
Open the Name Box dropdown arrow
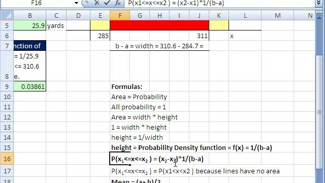(x=76, y=3)
